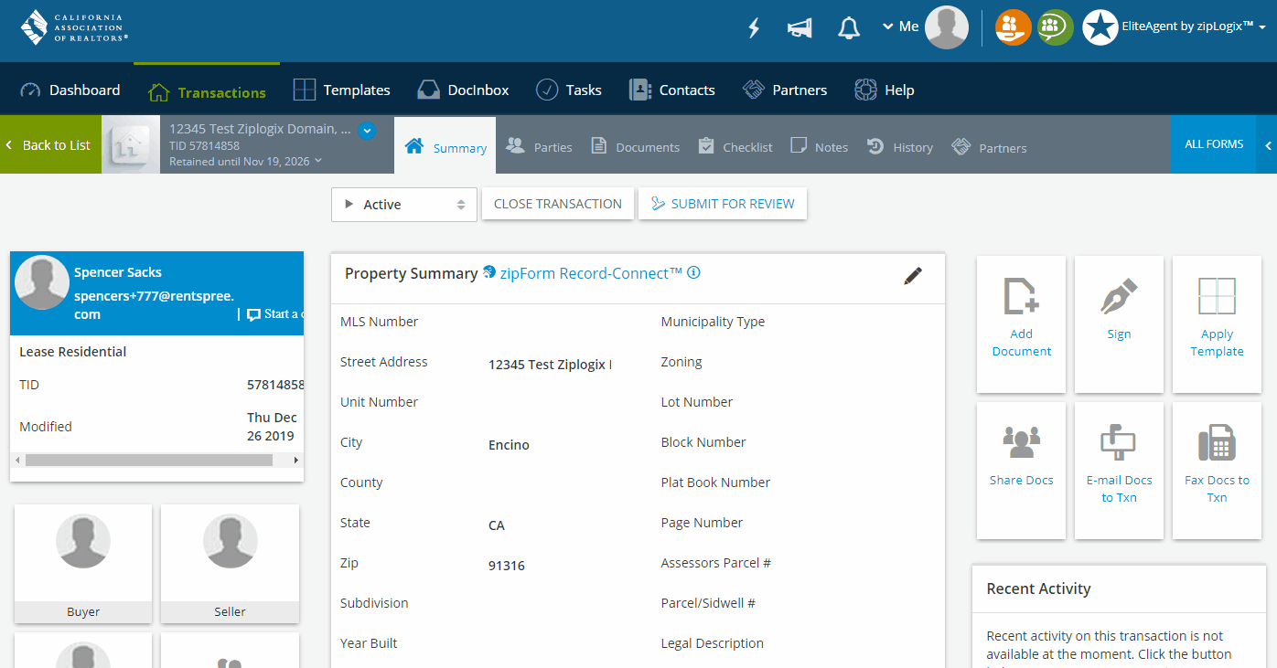Open the Help menu
Image resolution: width=1277 pixels, height=668 pixels.
884,90
